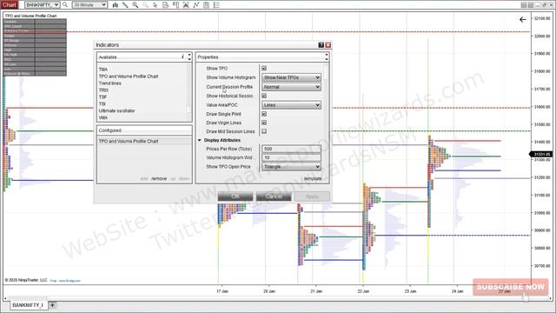Select TRIX indicator

pyautogui.click(x=103, y=90)
